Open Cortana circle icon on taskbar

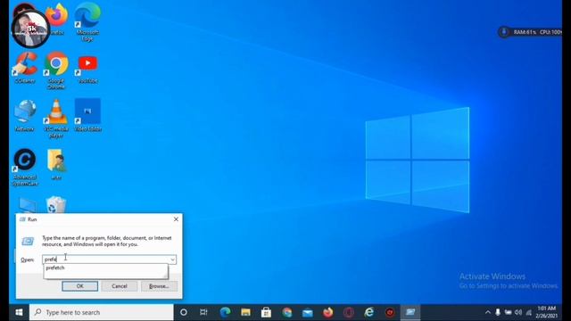tap(184, 312)
